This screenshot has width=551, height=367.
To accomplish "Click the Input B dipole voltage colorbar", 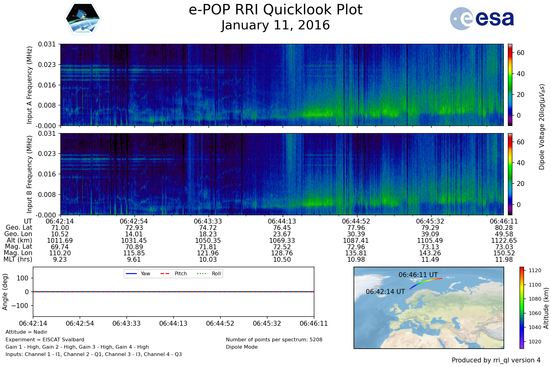I will coord(510,174).
